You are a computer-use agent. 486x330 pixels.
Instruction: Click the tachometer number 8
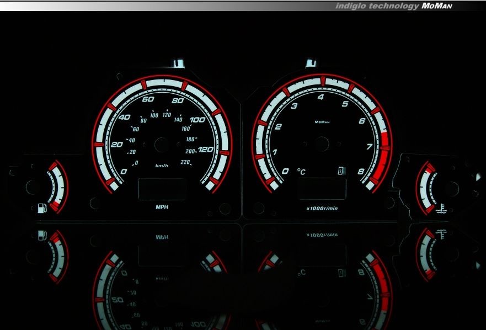361,171
